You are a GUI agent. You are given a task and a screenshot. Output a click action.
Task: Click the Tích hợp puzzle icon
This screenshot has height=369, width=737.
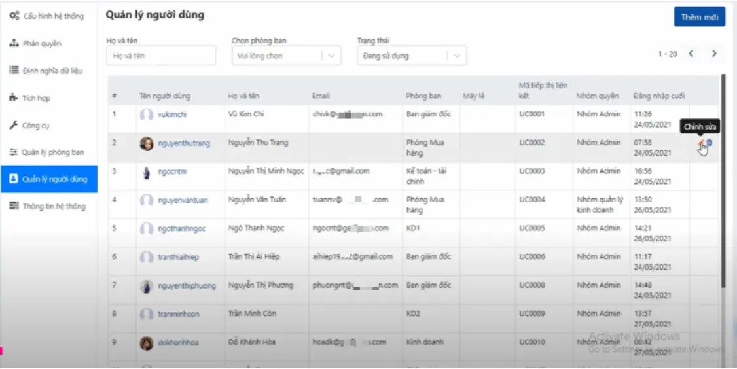[14, 97]
